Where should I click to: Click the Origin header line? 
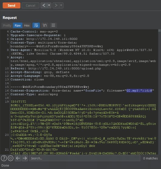44,39
